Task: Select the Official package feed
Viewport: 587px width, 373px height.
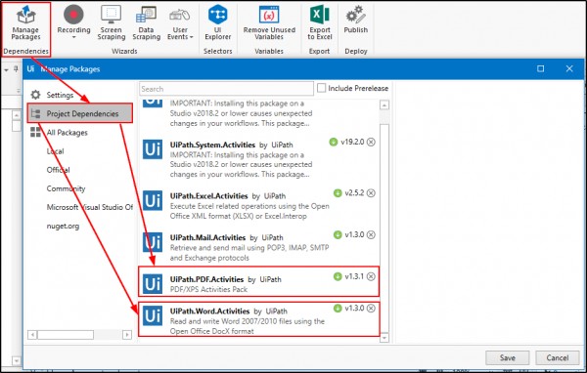Action: pos(58,170)
